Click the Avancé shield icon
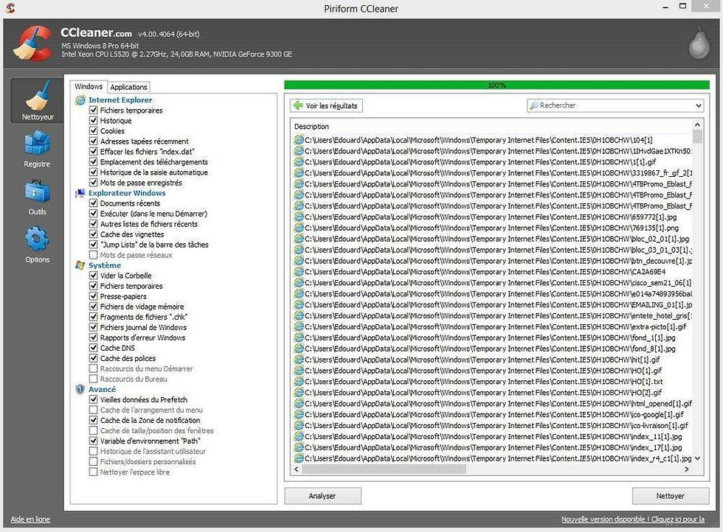This screenshot has width=723, height=532. tap(80, 389)
